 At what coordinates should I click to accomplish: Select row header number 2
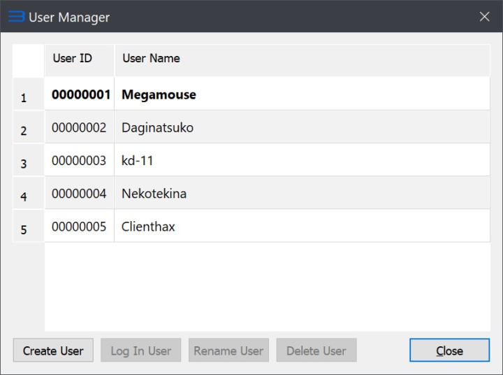24,131
